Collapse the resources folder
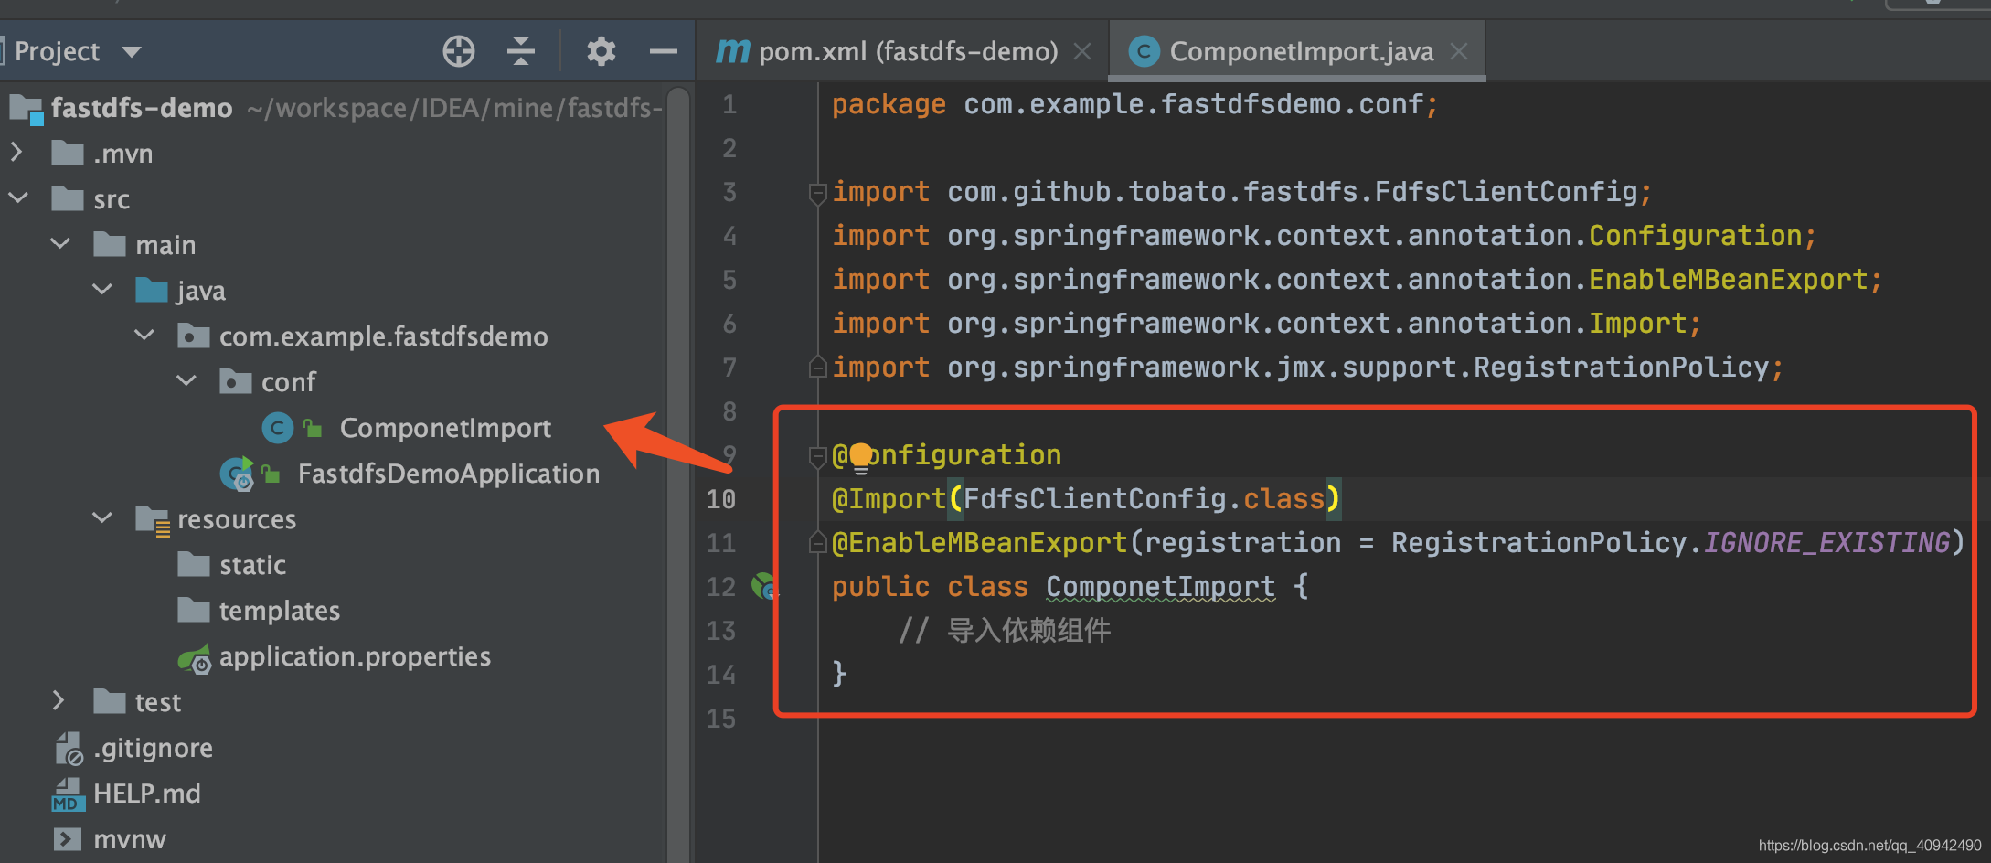The height and width of the screenshot is (863, 1991). (102, 517)
